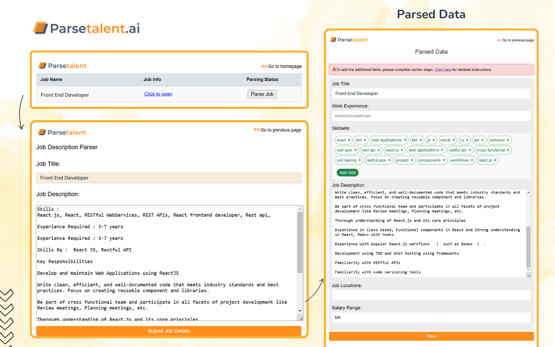
Task: Click the Work Experience 'minimum-maximum' field
Action: (x=431, y=116)
